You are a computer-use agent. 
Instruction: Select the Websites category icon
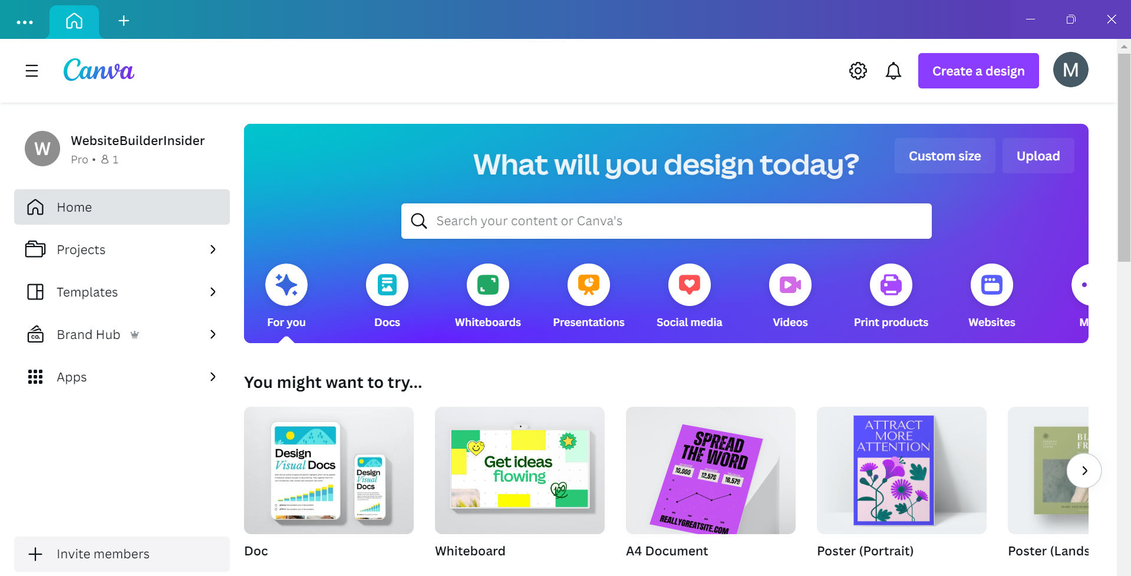tap(991, 285)
